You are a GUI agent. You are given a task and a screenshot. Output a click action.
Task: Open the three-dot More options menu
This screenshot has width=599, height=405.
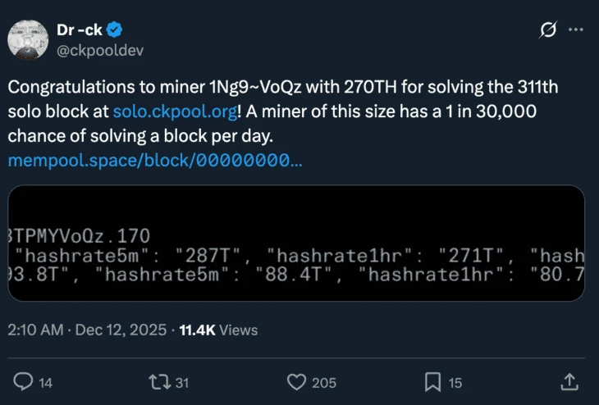tap(576, 30)
